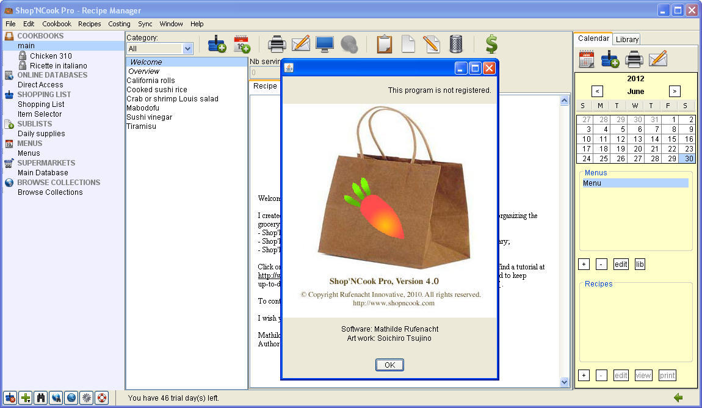This screenshot has height=408, width=702.
Task: Delete recipe with trash can icon
Action: [455, 44]
